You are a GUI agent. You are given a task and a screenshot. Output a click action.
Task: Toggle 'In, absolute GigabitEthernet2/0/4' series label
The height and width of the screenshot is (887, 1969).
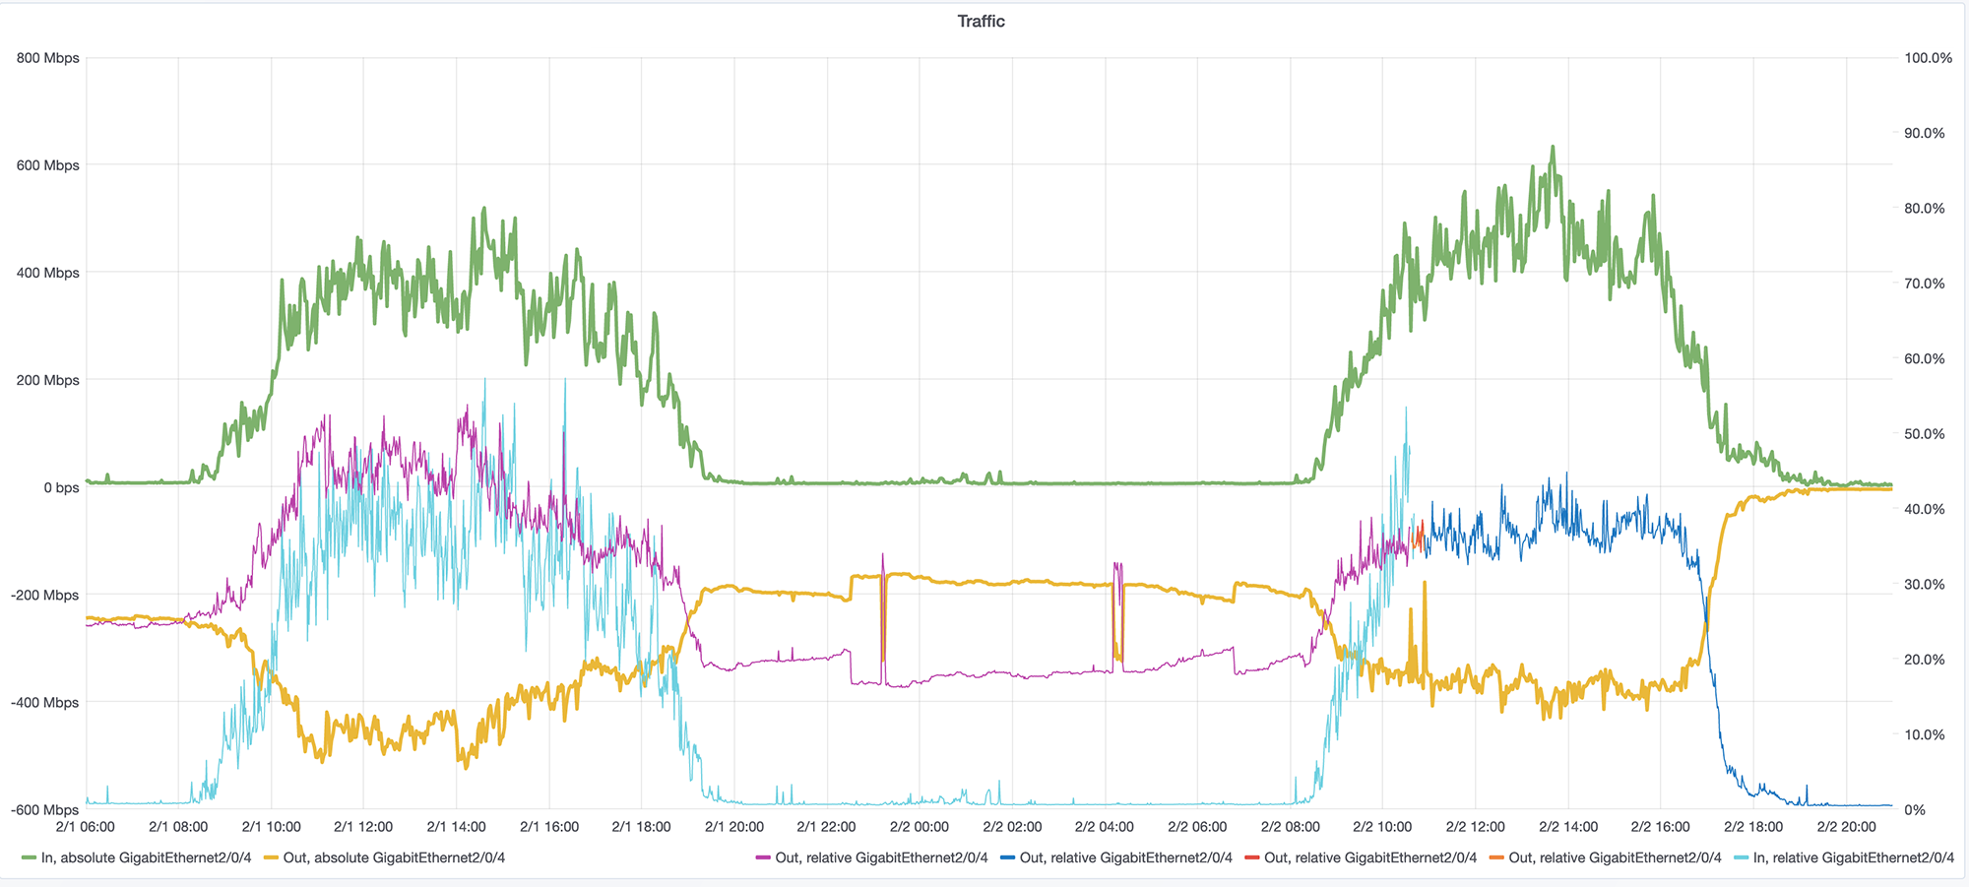point(146,858)
